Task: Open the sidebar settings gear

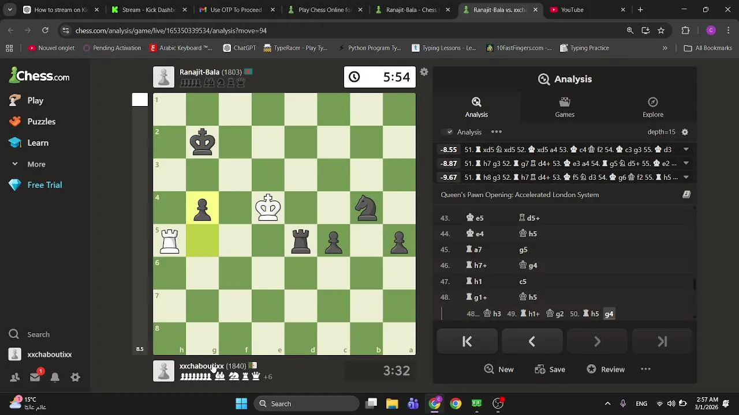Action: [75, 378]
